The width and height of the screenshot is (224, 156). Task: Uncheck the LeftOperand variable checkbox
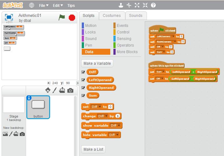83,80
